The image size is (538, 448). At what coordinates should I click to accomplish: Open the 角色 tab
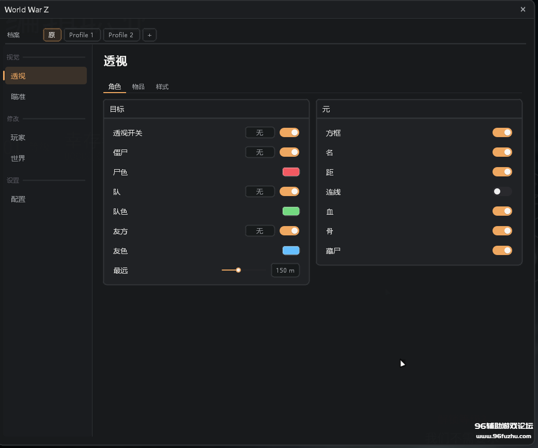pos(115,86)
